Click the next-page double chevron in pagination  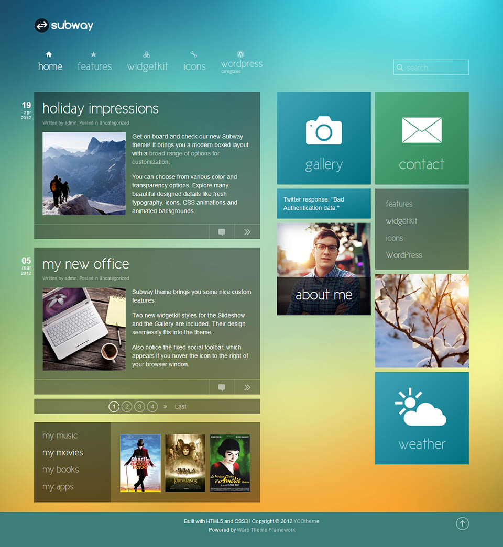[165, 406]
